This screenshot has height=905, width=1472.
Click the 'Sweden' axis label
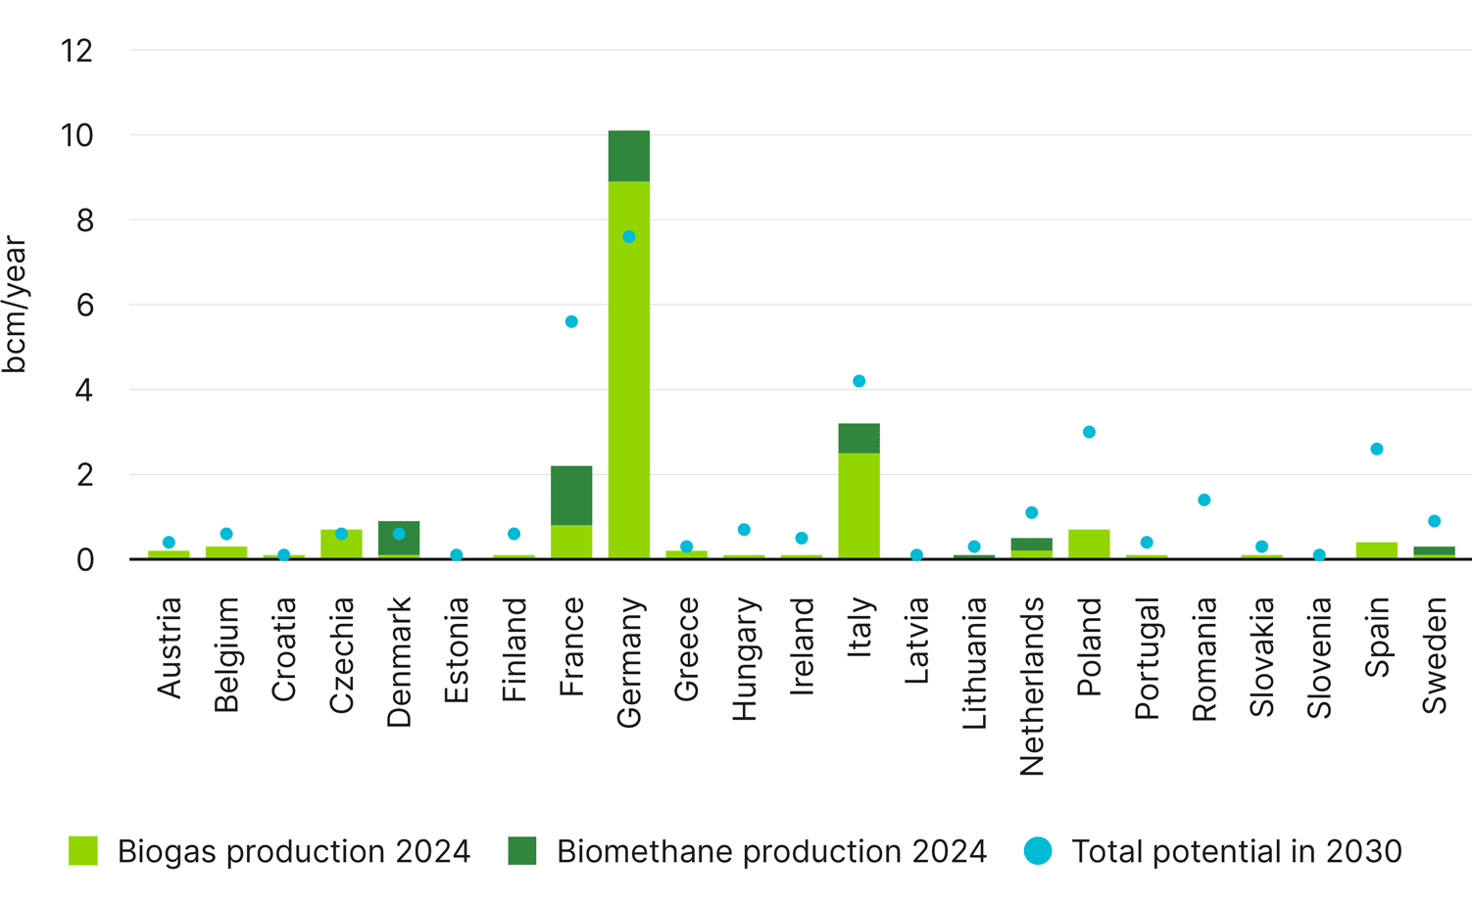coord(1435,656)
